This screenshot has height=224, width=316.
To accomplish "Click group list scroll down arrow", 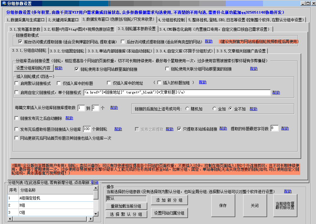I will 96,214.
